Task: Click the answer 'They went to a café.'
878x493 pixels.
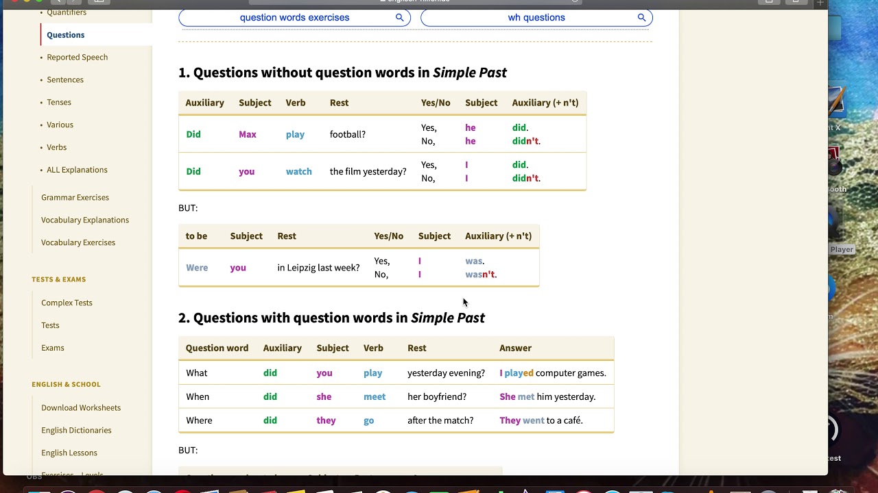Action: (x=541, y=420)
